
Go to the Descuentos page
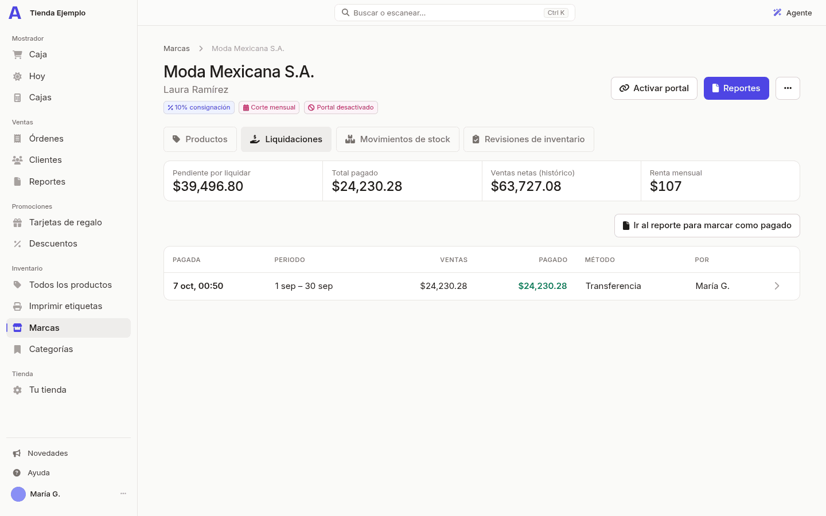click(x=68, y=244)
